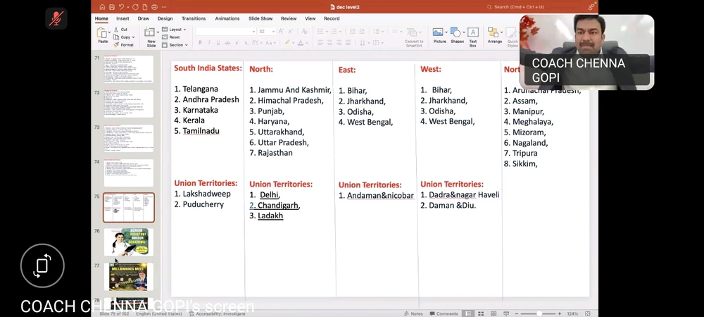704x317 pixels.
Task: Open the Section dropdown
Action: coord(177,44)
